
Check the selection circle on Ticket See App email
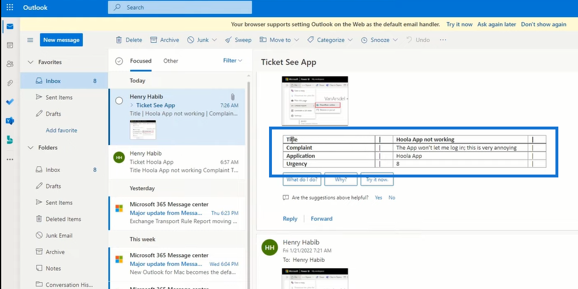click(x=119, y=101)
